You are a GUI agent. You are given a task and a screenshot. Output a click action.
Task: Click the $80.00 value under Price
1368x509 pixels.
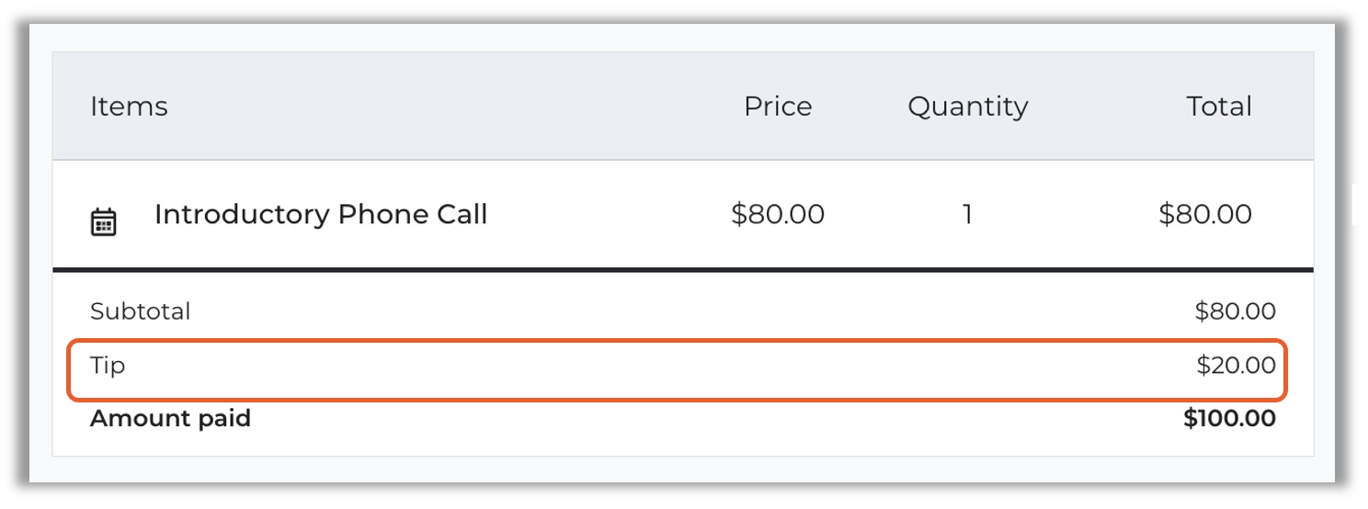(778, 215)
